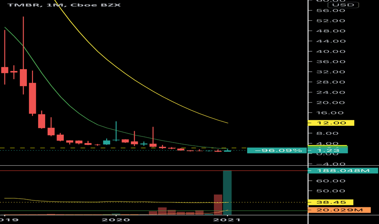
Task: Select the 2021 time axis label
Action: pyautogui.click(x=227, y=220)
